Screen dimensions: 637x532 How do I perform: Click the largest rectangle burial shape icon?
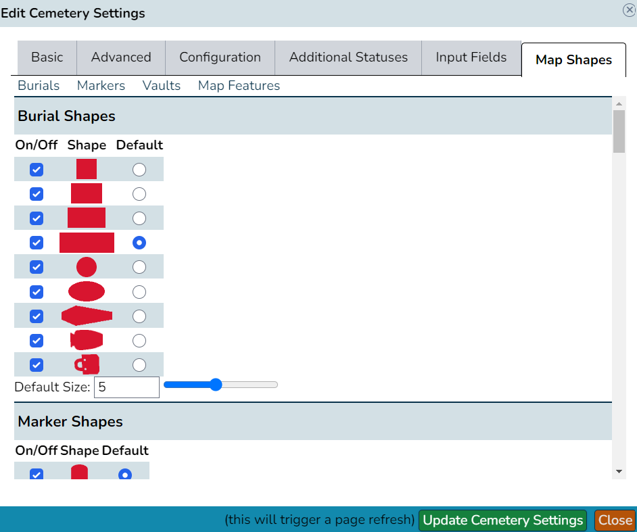click(87, 242)
